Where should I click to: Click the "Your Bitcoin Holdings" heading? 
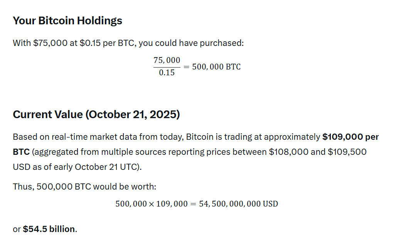coord(67,21)
